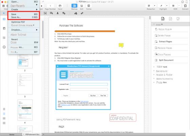
Task: Choose single page view mode icon
Action: click(4, 109)
